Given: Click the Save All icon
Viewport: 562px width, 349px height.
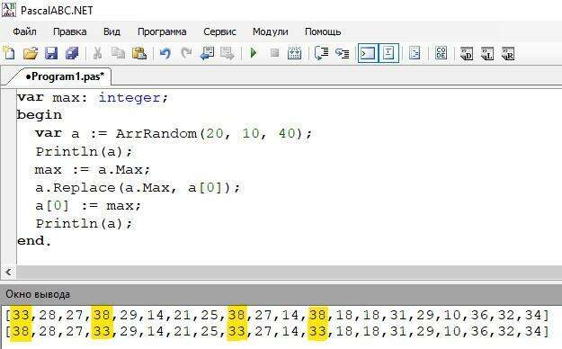Looking at the screenshot, I should tap(72, 53).
